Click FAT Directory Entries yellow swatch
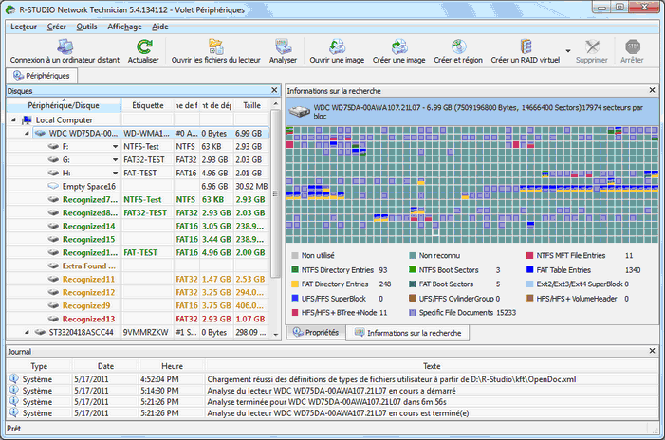Screen dimensions: 665x440 295,284
